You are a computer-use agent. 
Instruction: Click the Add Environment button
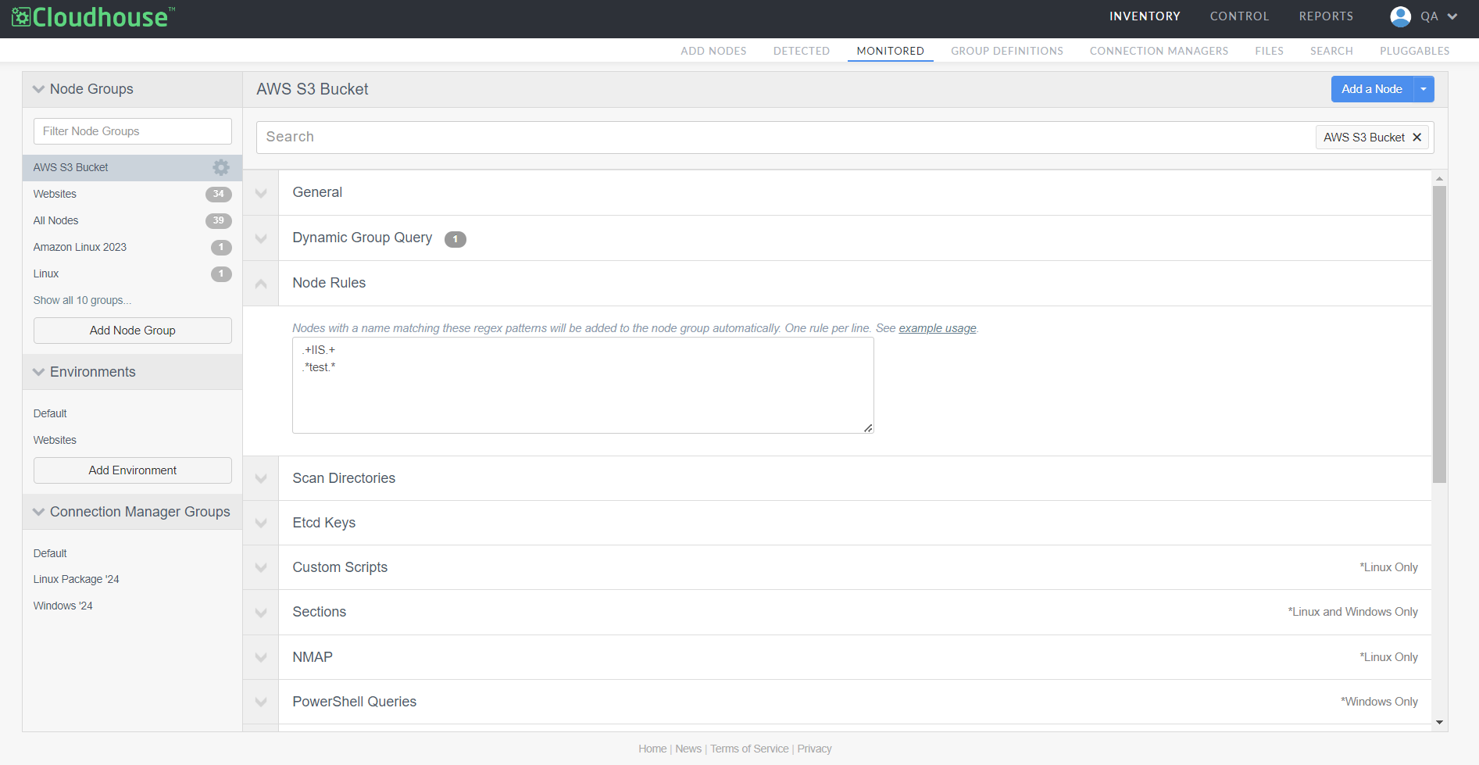(x=133, y=470)
